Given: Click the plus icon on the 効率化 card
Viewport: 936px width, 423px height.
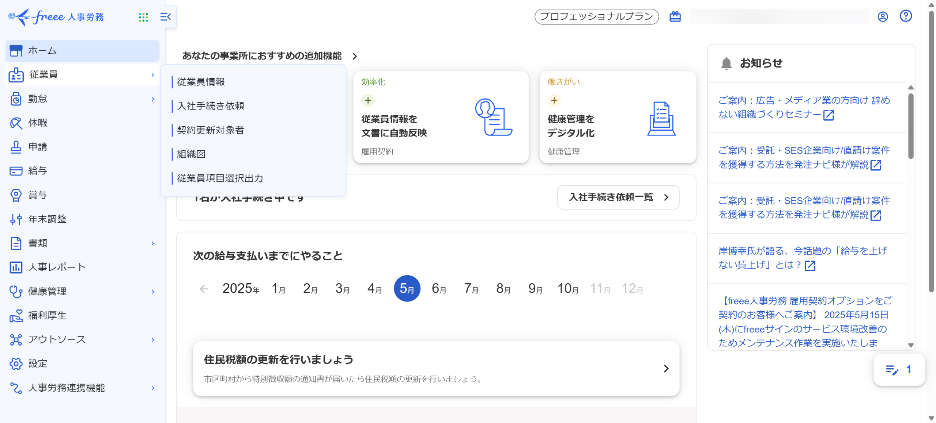Looking at the screenshot, I should (x=368, y=100).
